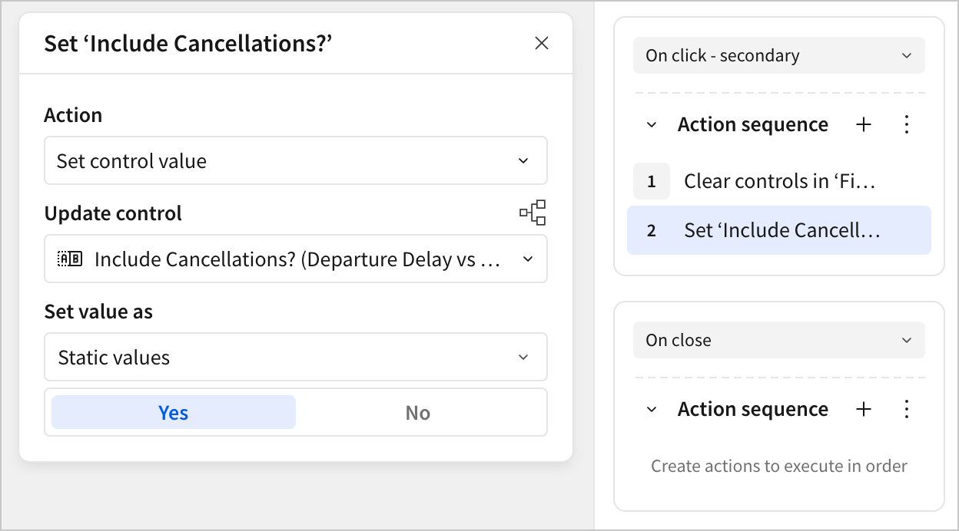Click the 'Create actions to execute in order' placeholder
The width and height of the screenshot is (959, 531).
click(x=778, y=466)
